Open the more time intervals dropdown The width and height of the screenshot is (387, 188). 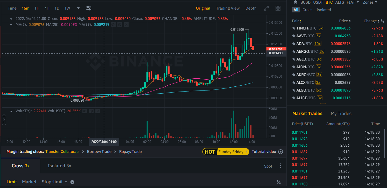click(x=78, y=8)
